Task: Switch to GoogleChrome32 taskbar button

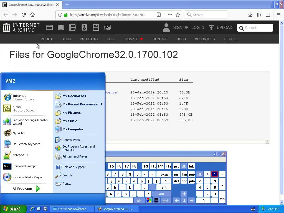Action: tap(117, 209)
